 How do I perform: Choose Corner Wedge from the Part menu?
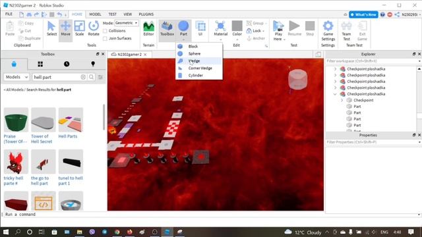199,68
